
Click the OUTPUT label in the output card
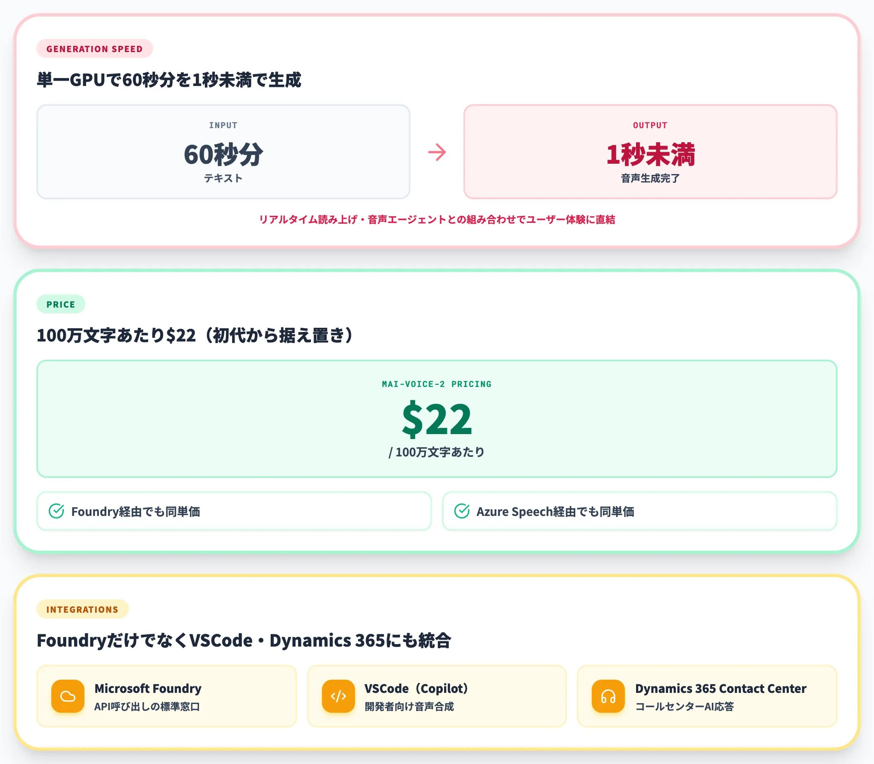(650, 125)
